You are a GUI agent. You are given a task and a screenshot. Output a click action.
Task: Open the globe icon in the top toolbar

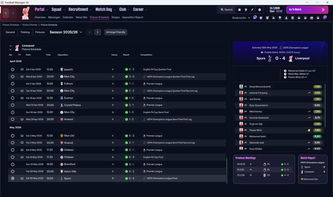[246, 10]
